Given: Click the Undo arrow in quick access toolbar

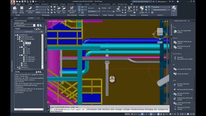Looking at the screenshot, I should tap(36, 1).
